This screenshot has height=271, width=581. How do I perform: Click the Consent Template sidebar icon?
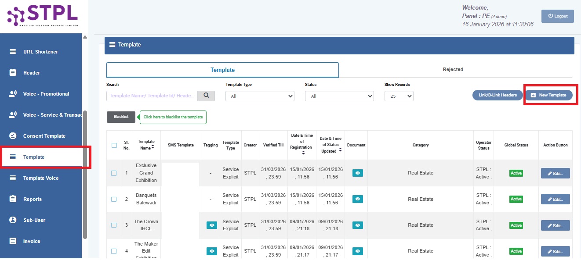13,136
